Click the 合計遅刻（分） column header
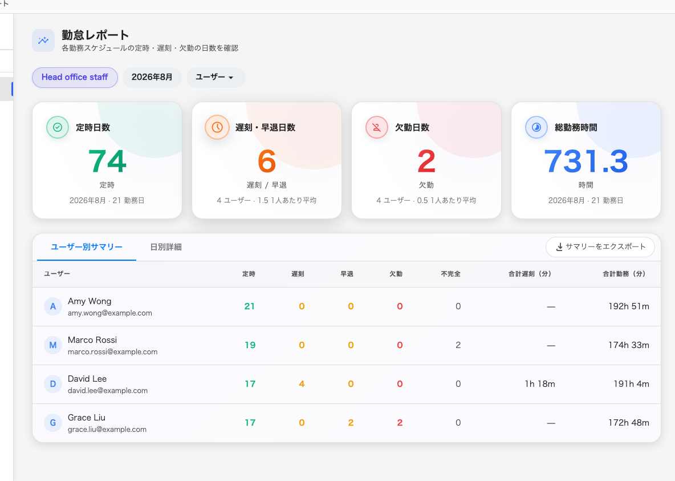 [x=530, y=274]
